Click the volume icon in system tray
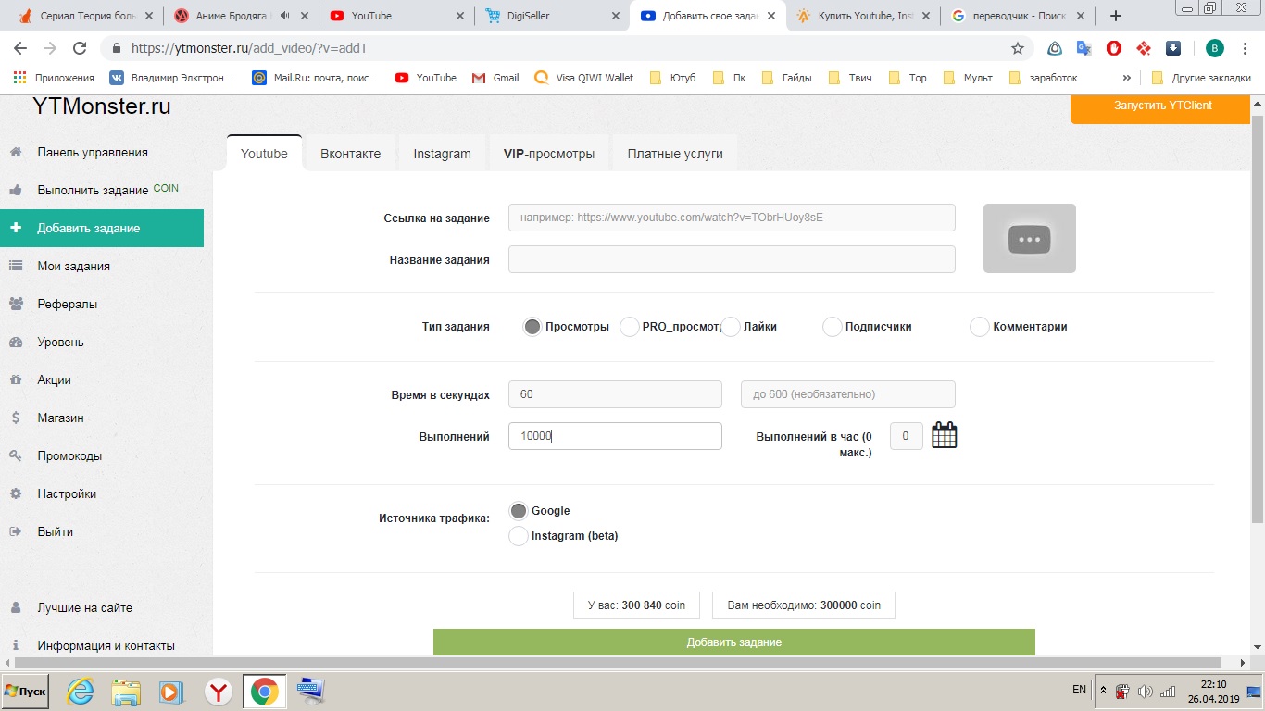The height and width of the screenshot is (711, 1265). coord(1145,691)
